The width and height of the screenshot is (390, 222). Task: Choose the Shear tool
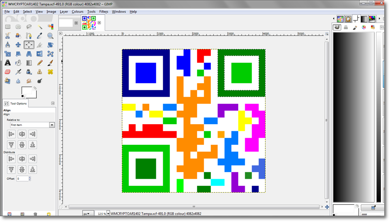[18, 54]
